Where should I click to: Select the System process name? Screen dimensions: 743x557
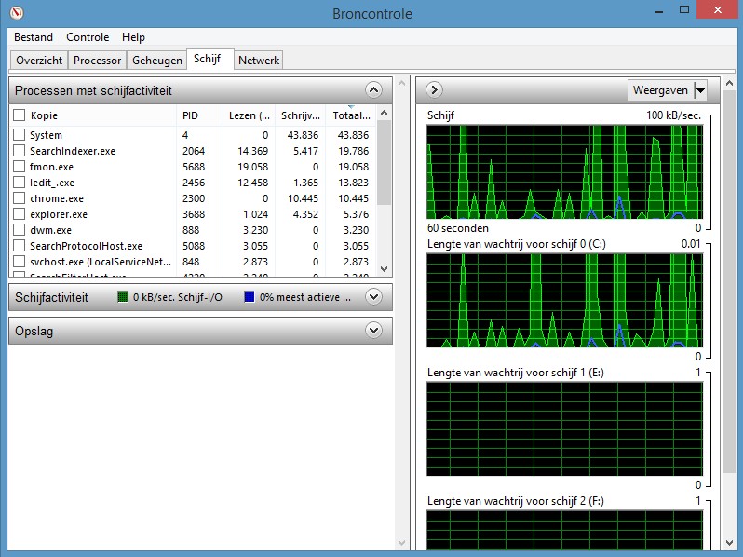coord(46,135)
